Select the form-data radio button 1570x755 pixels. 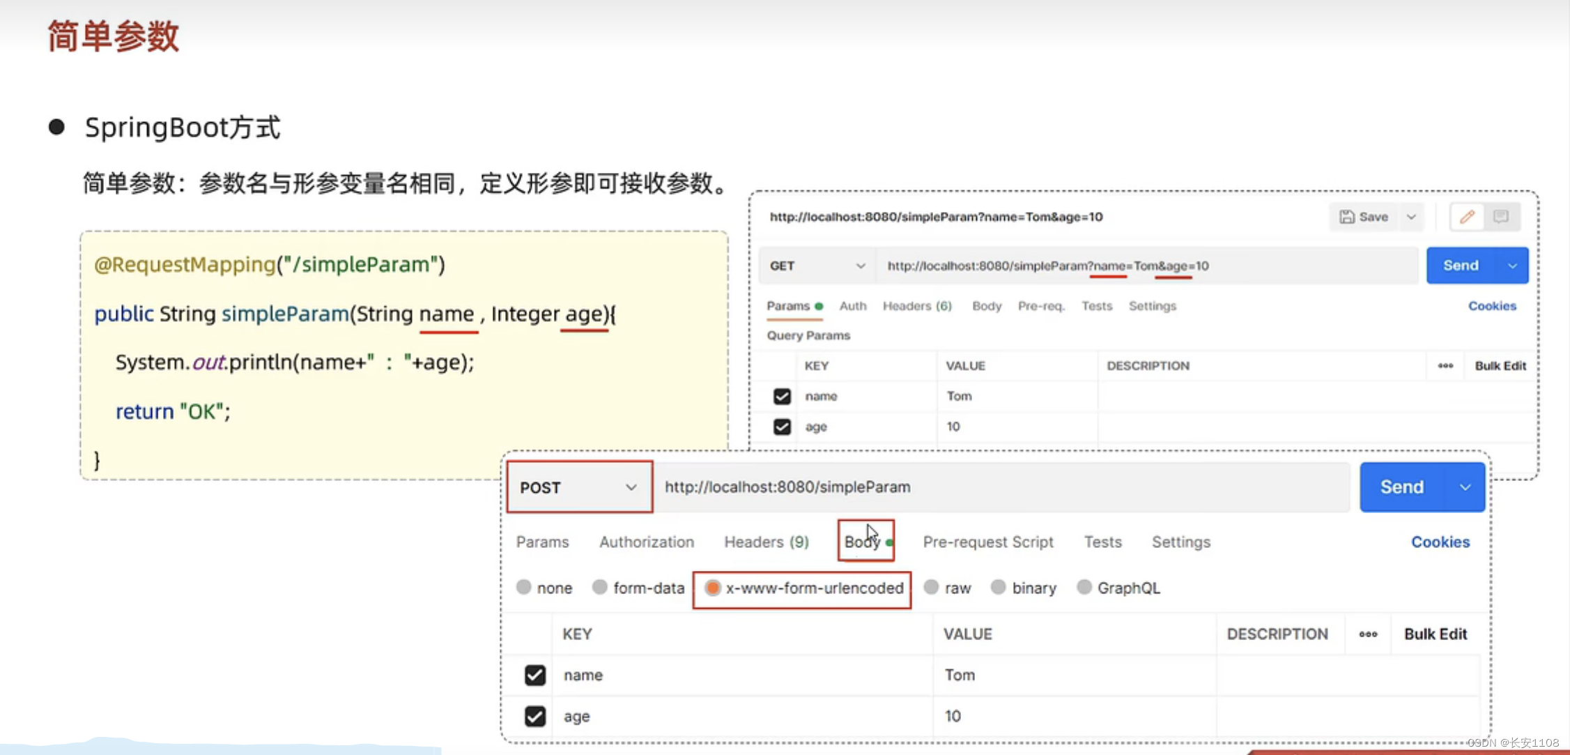(600, 588)
